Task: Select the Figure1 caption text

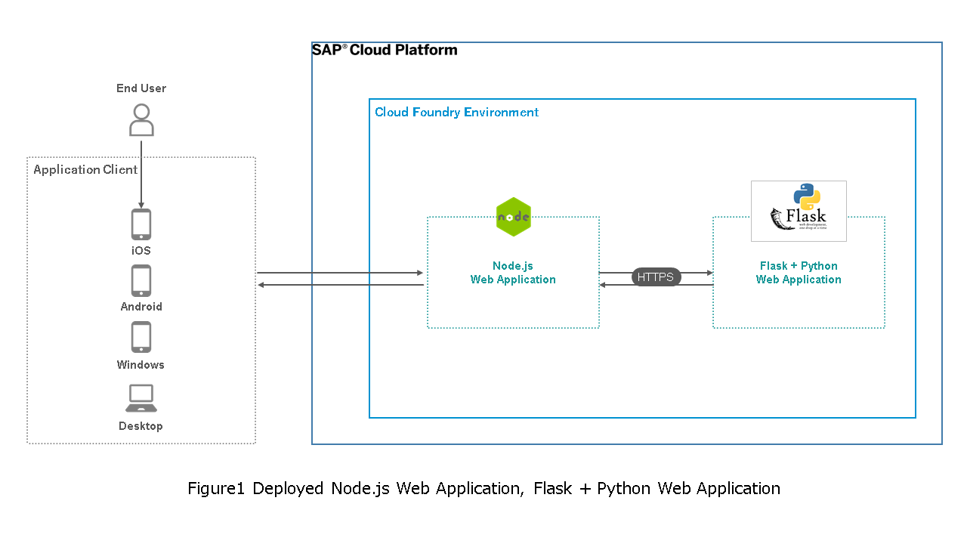Action: tap(483, 489)
